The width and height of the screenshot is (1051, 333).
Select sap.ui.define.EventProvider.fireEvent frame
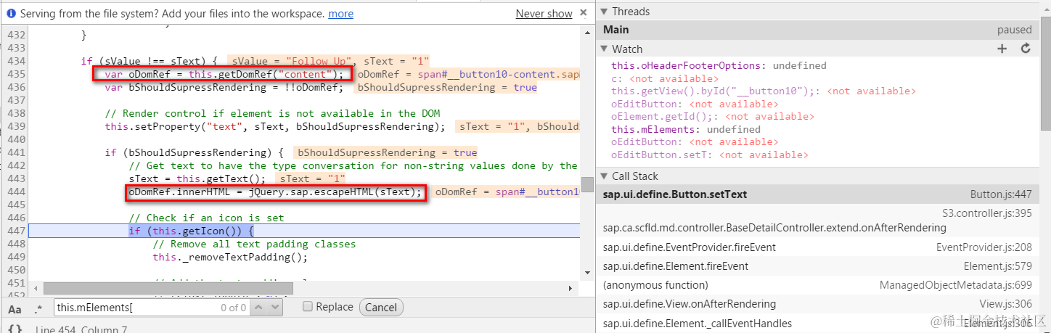690,247
